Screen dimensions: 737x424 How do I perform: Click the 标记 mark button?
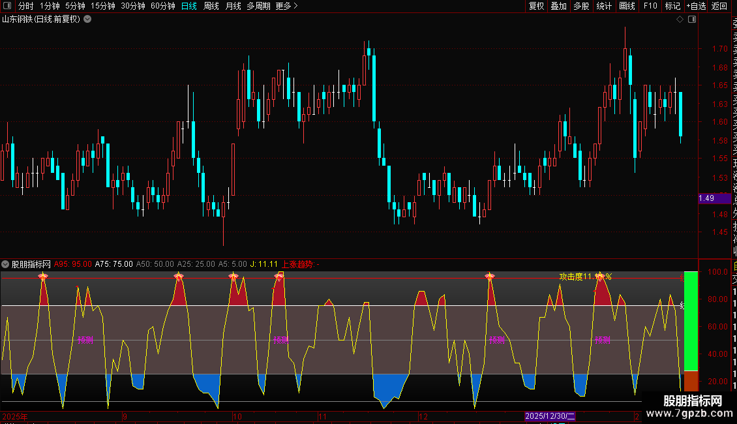(x=672, y=6)
